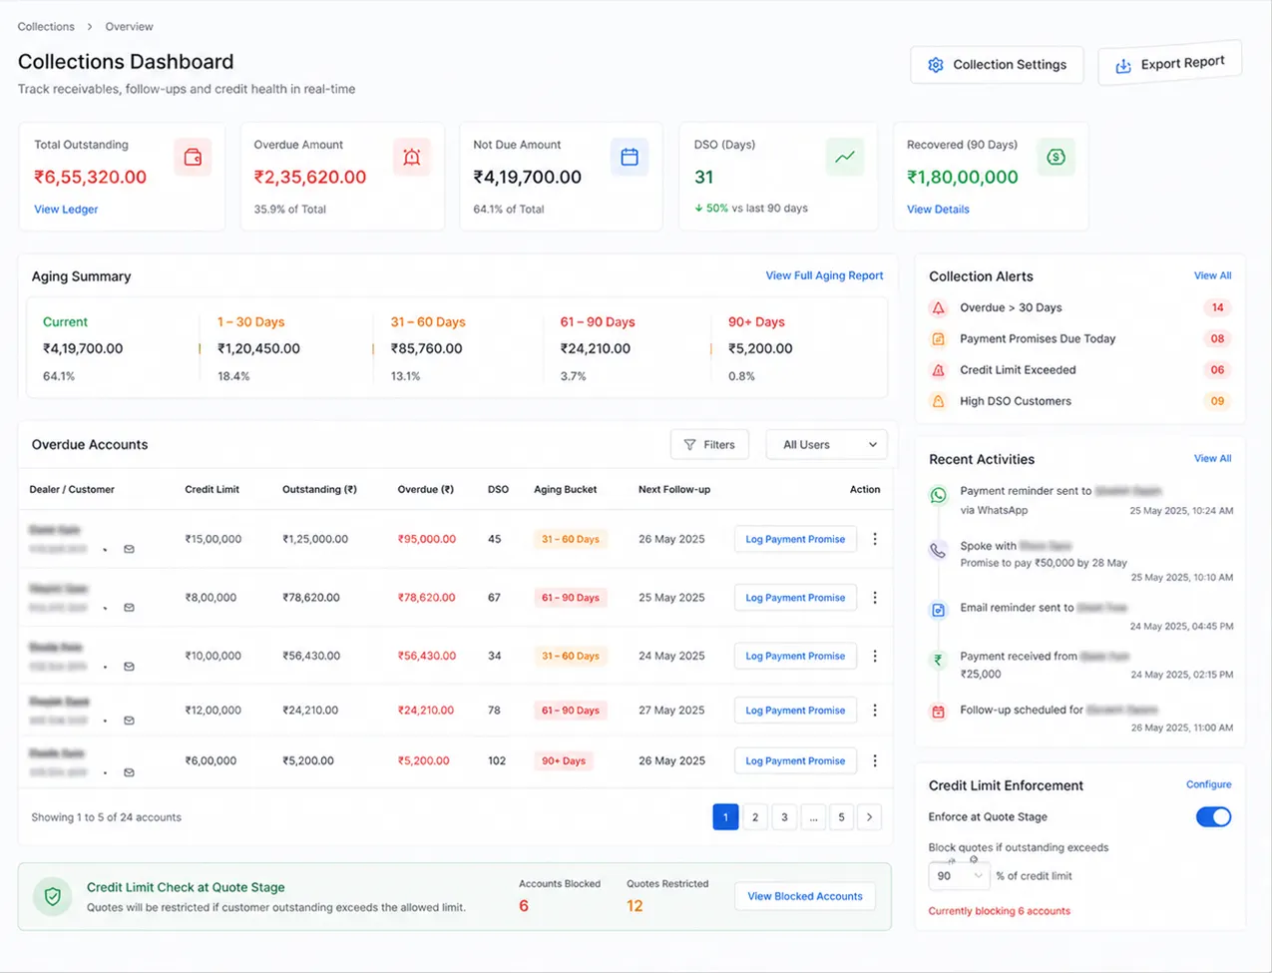1272x973 pixels.
Task: Log Payment Promise for ₹5,200.00 overdue row
Action: pyautogui.click(x=795, y=760)
